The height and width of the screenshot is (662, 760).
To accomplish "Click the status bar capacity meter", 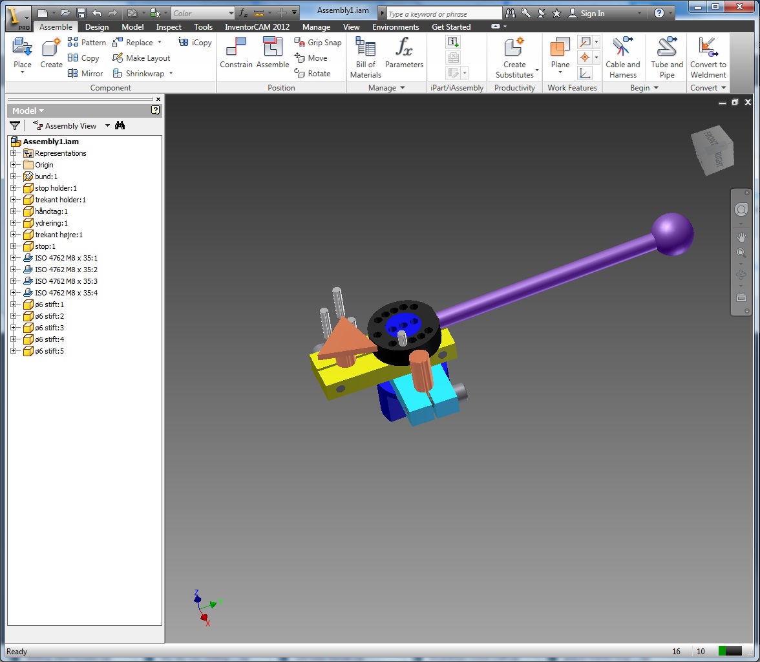I will (730, 651).
